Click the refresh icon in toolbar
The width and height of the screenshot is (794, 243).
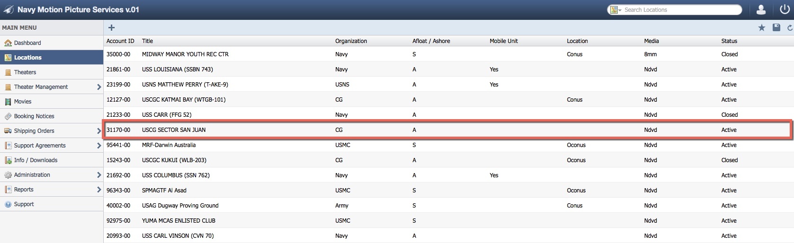[x=790, y=28]
